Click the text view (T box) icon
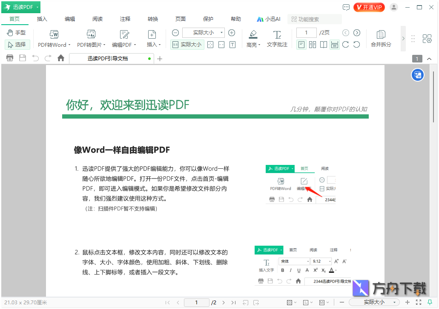Image resolution: width=439 pixels, height=309 pixels. 232,45
